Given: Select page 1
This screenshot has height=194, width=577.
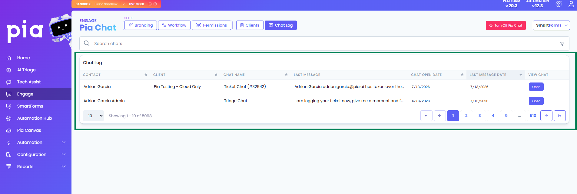Looking at the screenshot, I should click(x=453, y=116).
